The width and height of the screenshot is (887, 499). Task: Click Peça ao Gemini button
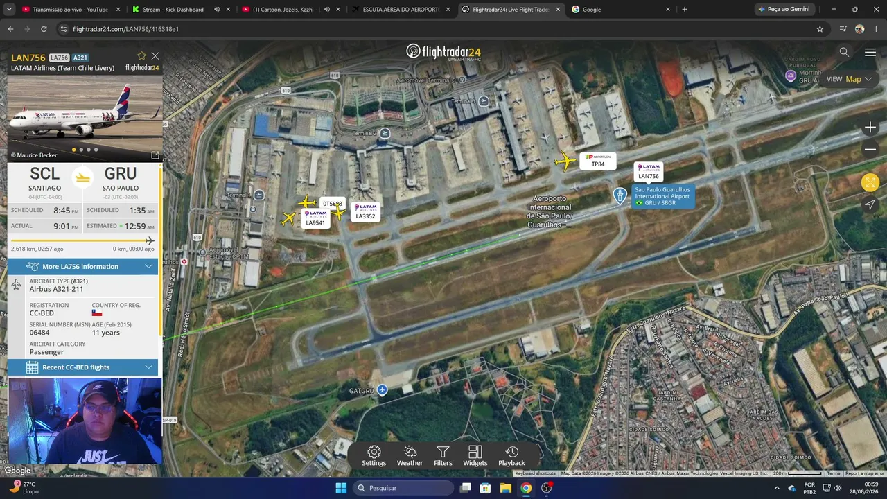[x=784, y=10]
